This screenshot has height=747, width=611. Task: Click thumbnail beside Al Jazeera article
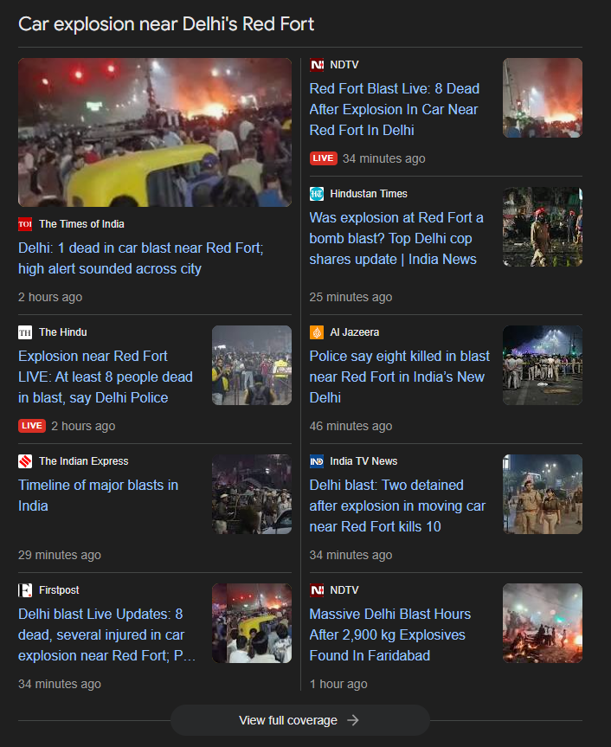[x=543, y=365]
